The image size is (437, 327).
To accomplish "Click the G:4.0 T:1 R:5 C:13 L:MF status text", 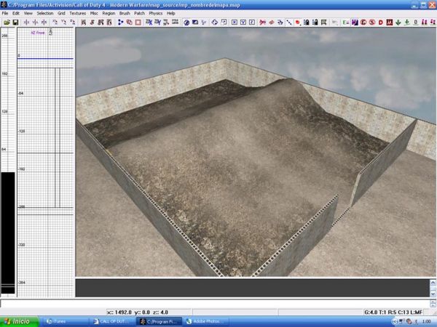I will tap(393, 312).
